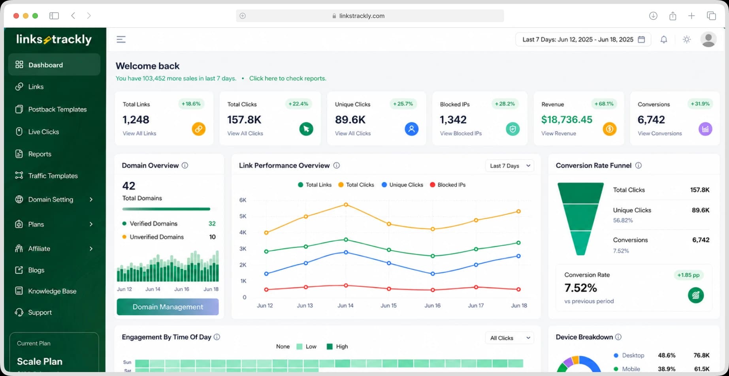Follow the Click here to check reports link
The width and height of the screenshot is (729, 376).
tap(288, 78)
